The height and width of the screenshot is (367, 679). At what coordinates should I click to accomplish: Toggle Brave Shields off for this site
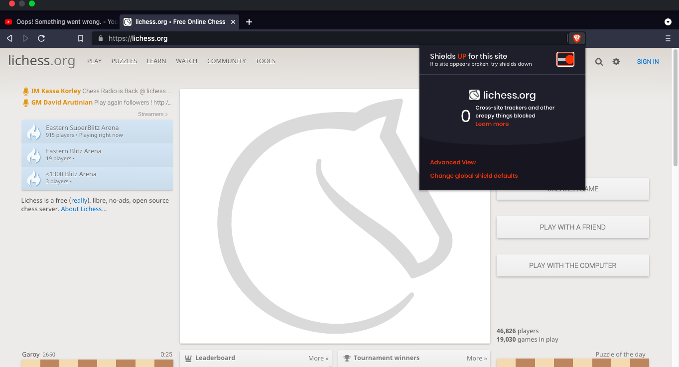click(565, 59)
